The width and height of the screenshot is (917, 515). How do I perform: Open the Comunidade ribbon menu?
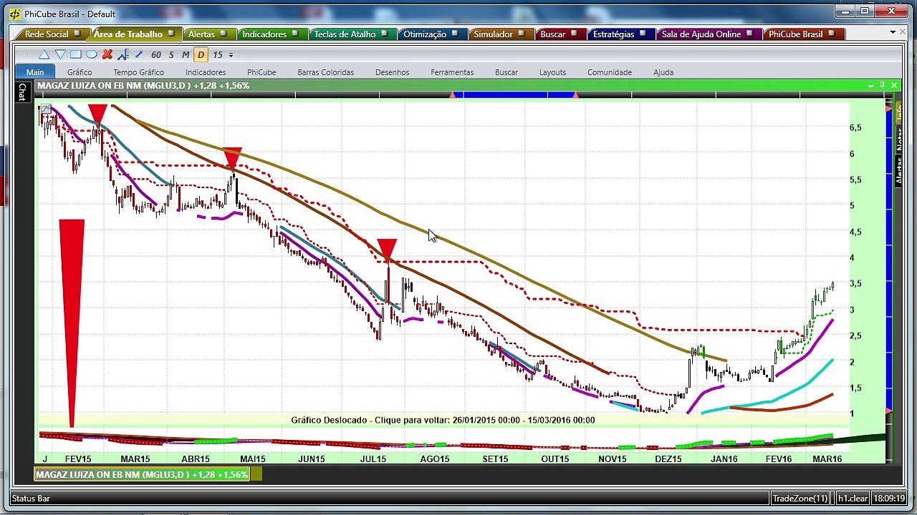[610, 72]
